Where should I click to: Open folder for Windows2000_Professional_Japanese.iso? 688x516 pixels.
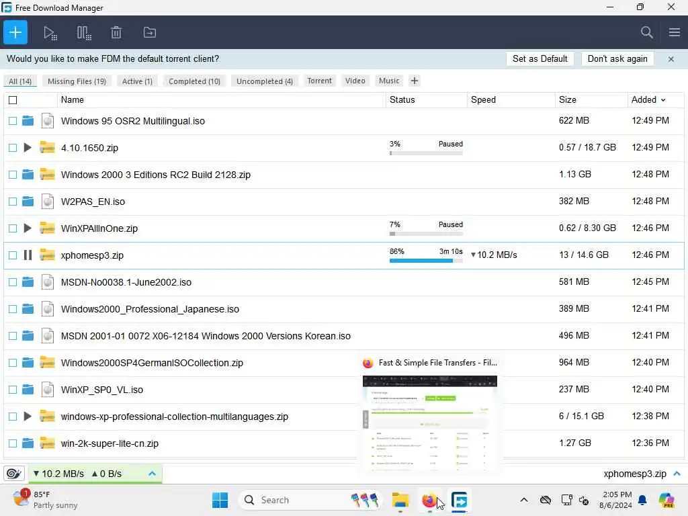click(x=28, y=309)
